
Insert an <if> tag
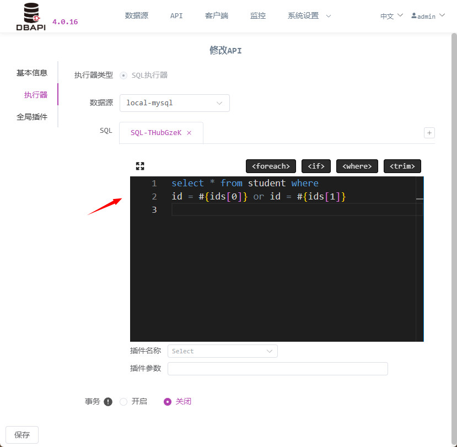coord(316,166)
